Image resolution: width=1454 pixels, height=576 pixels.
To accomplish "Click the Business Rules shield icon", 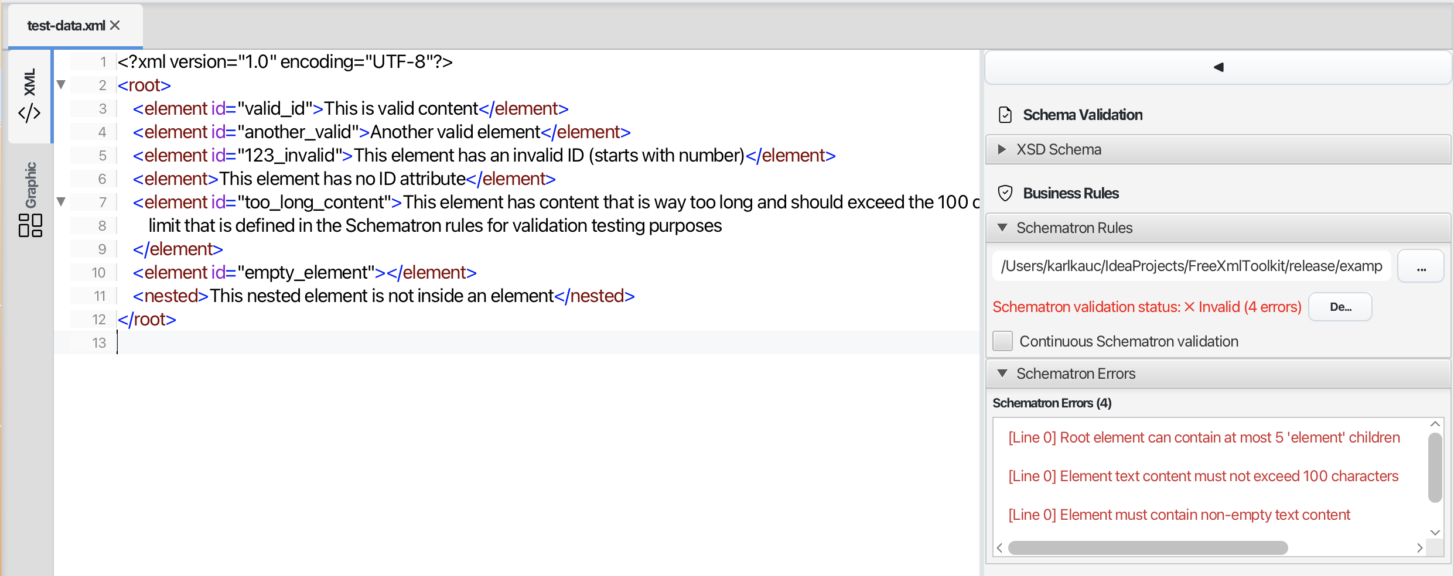I will [1005, 193].
